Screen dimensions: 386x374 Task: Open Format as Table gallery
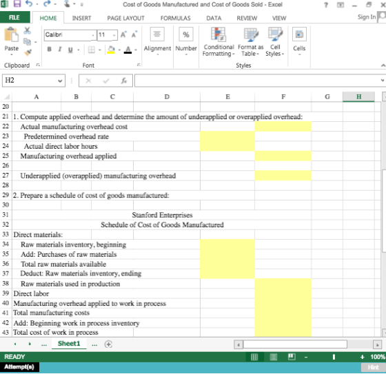[x=251, y=42]
